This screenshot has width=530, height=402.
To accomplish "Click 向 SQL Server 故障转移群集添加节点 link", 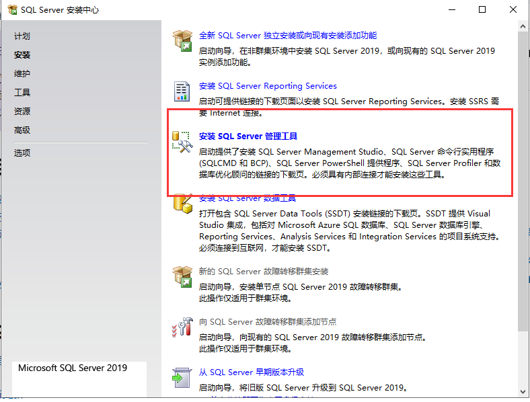I will tap(268, 321).
